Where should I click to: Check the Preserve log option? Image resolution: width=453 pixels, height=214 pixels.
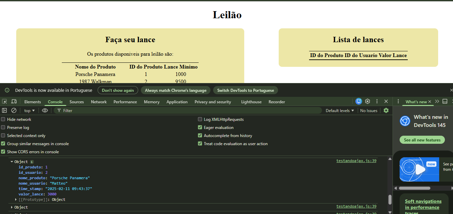(x=3, y=128)
